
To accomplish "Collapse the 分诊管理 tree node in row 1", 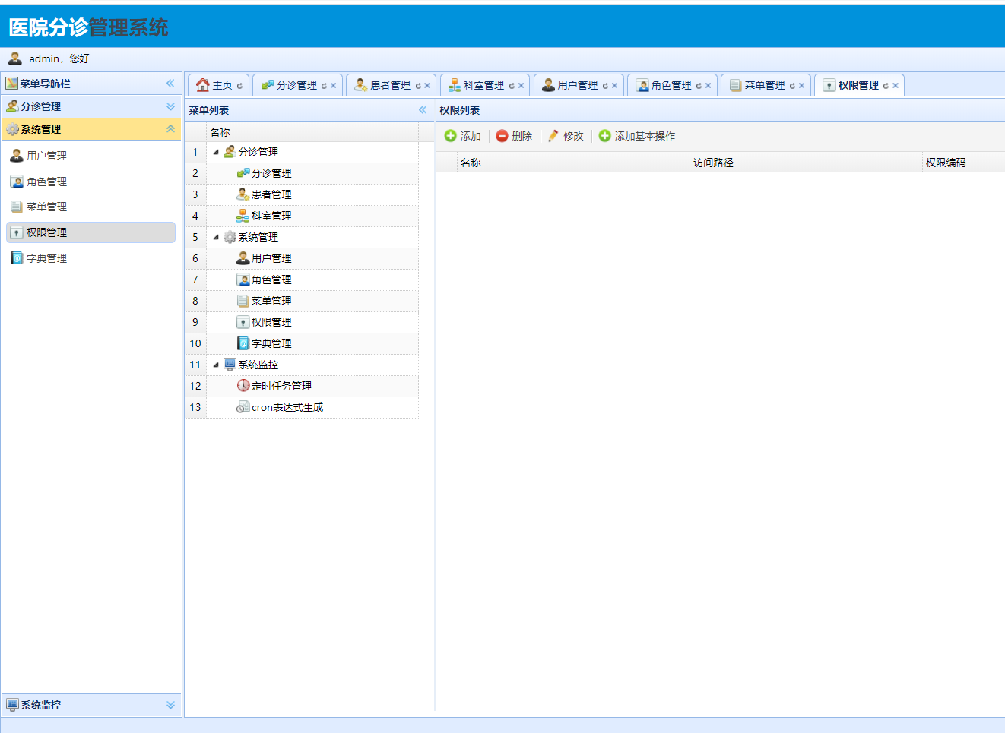I will 216,152.
